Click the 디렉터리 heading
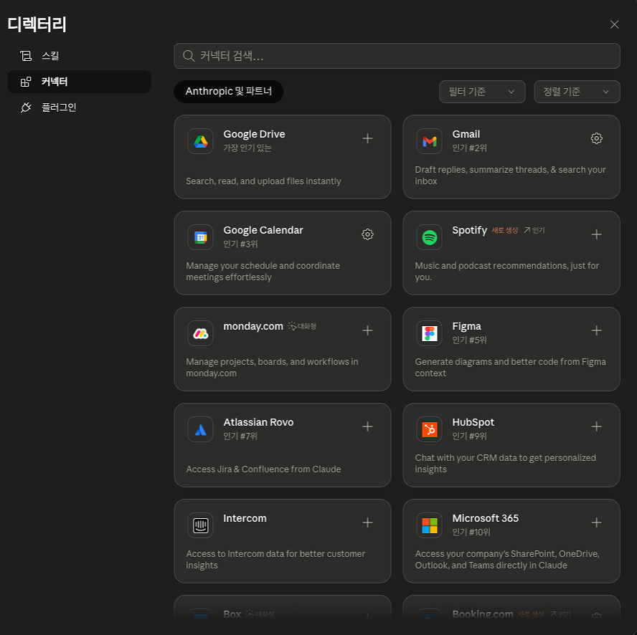 pos(37,24)
